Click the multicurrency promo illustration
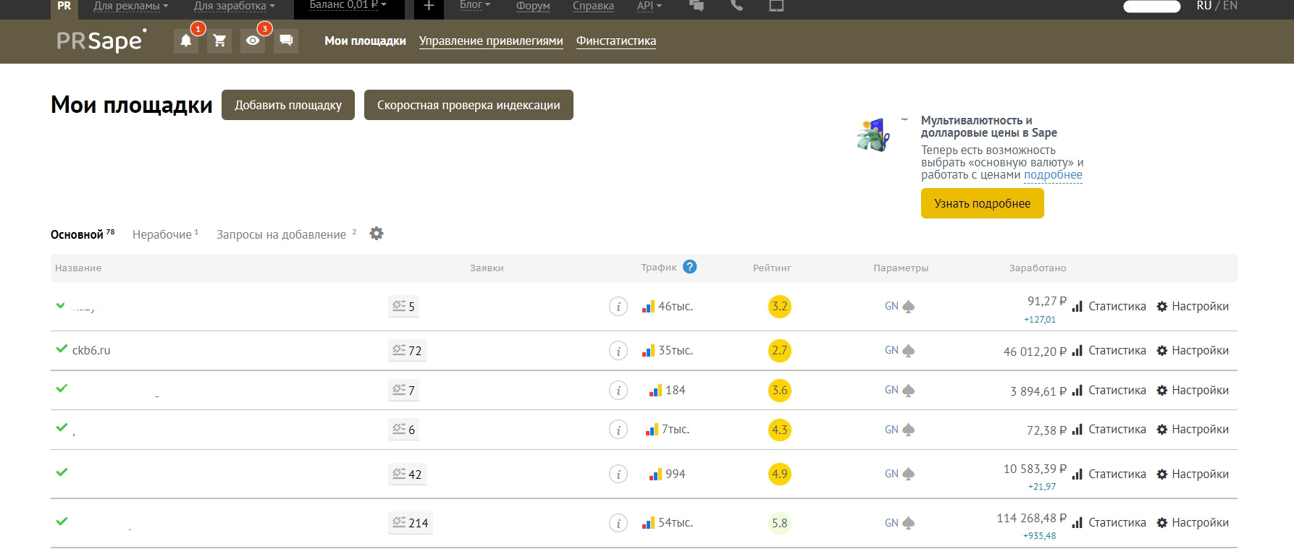Viewport: 1294px width, 549px height. [x=874, y=135]
